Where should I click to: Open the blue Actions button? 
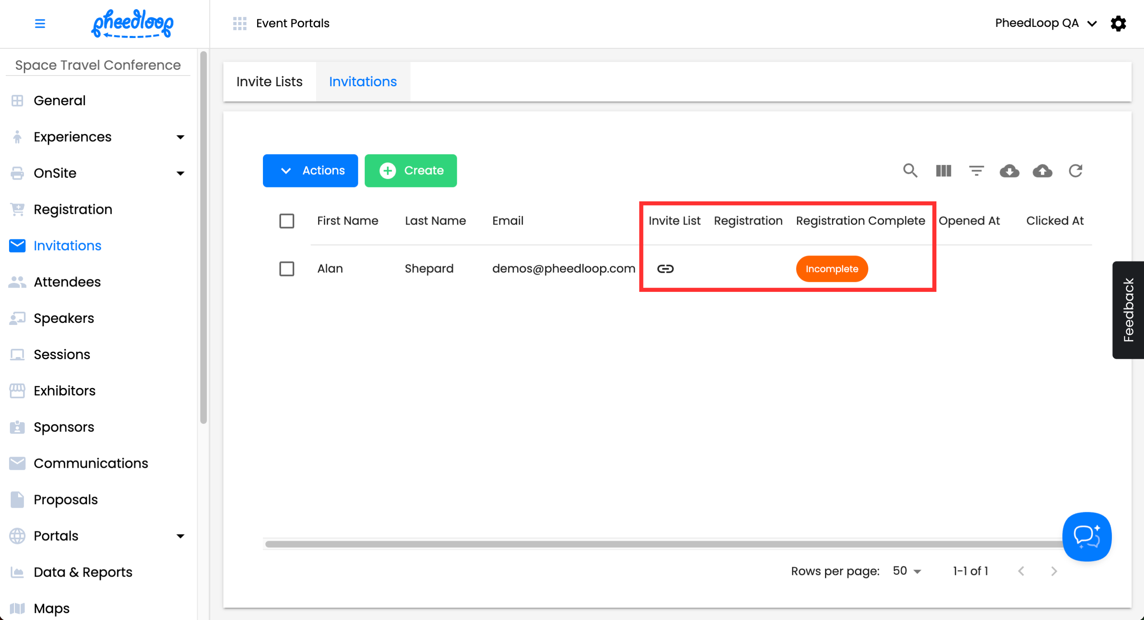coord(310,170)
